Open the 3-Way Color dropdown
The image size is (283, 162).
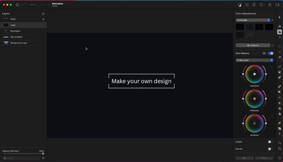point(254,60)
